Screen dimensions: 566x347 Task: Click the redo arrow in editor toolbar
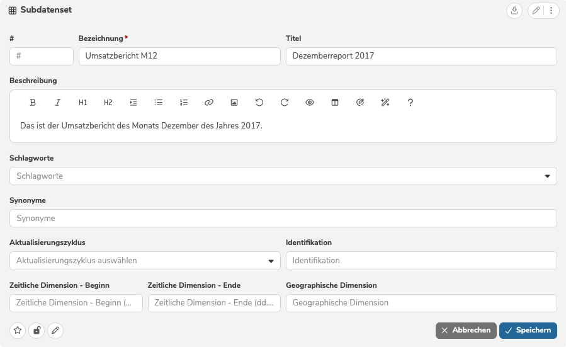285,103
